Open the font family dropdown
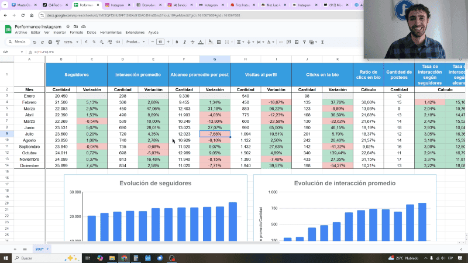Screen dimensions: 468x263 pyautogui.click(x=136, y=42)
